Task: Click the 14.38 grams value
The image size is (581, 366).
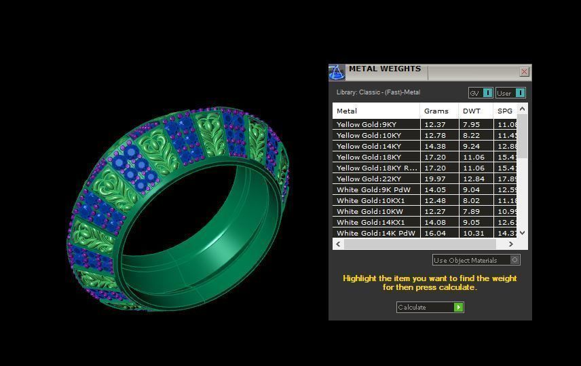Action: tap(434, 146)
